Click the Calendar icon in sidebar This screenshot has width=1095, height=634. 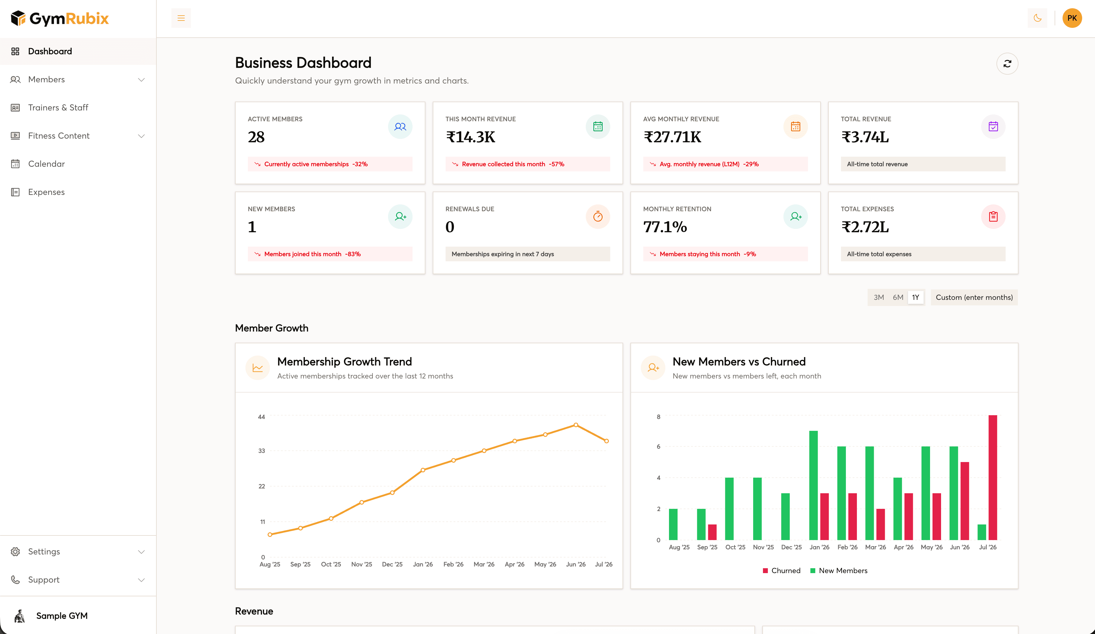pos(15,164)
